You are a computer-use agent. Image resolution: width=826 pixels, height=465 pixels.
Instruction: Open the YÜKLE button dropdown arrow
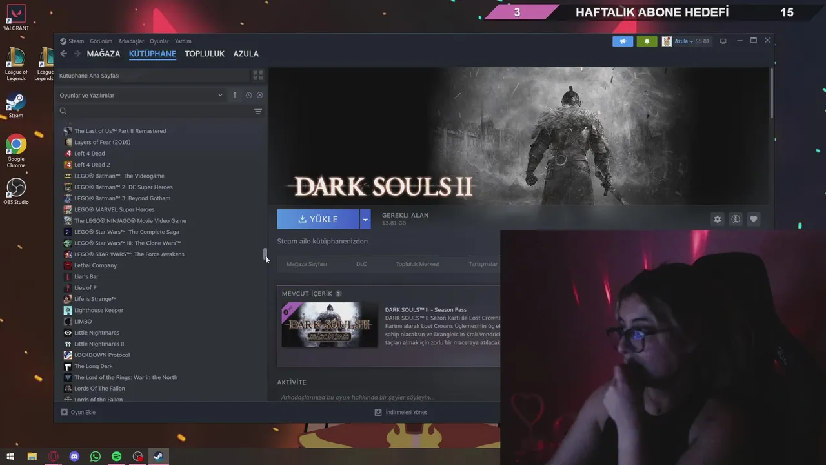coord(365,219)
